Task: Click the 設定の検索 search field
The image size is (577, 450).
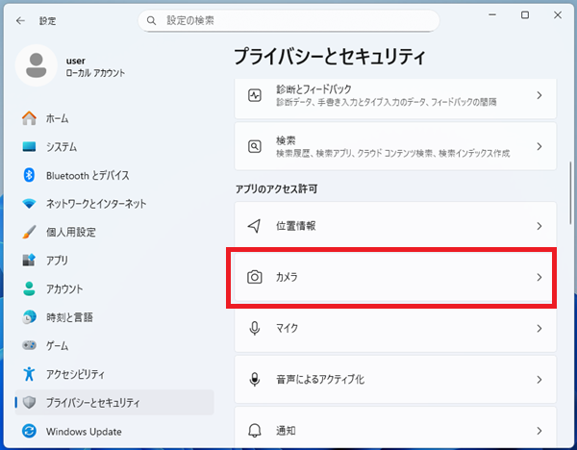Action: click(288, 20)
